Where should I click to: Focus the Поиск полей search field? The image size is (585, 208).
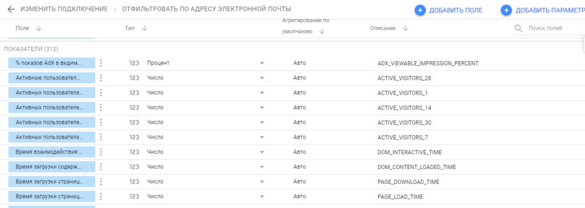(549, 29)
